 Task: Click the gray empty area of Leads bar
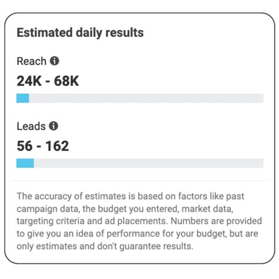(x=149, y=163)
